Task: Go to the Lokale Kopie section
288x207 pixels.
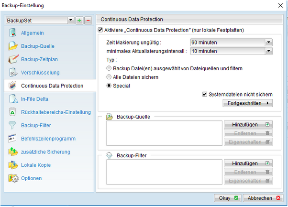Action: coord(36,165)
